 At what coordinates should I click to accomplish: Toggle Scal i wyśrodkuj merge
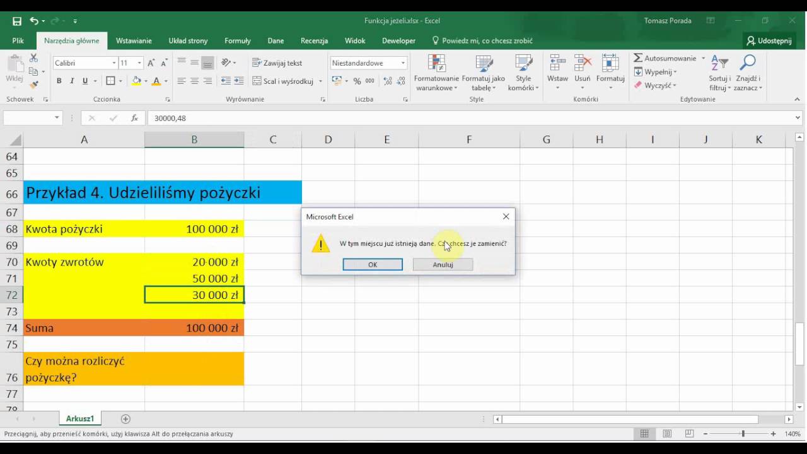click(283, 81)
